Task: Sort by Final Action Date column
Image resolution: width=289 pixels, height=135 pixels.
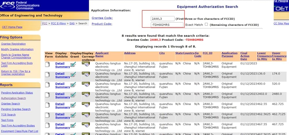Action: click(244, 56)
